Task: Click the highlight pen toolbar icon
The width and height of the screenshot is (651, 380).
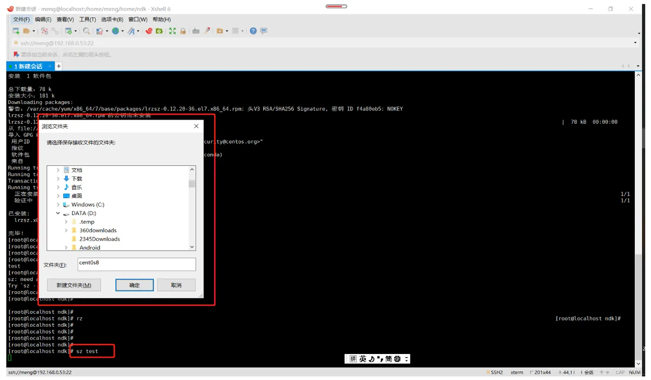Action: coord(207,31)
